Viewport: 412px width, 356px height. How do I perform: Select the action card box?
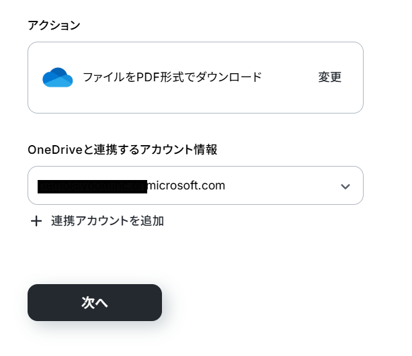[196, 77]
